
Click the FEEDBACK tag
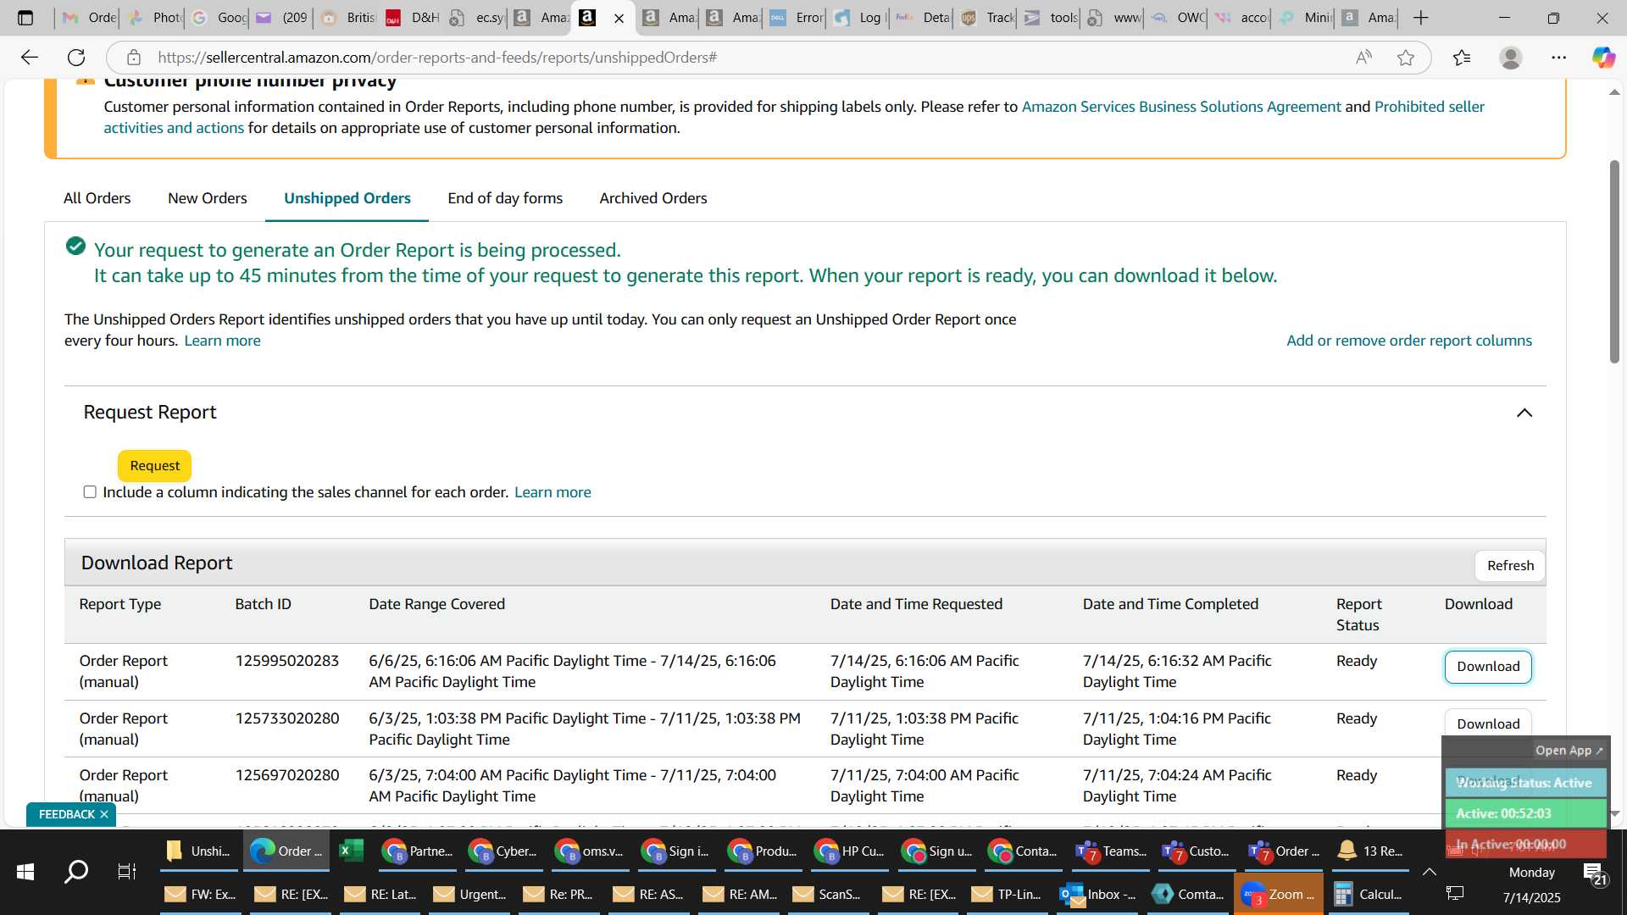click(67, 814)
